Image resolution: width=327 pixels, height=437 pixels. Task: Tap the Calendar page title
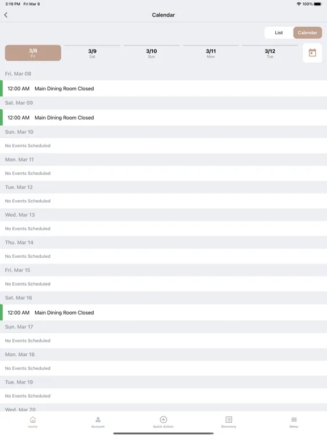tap(163, 15)
